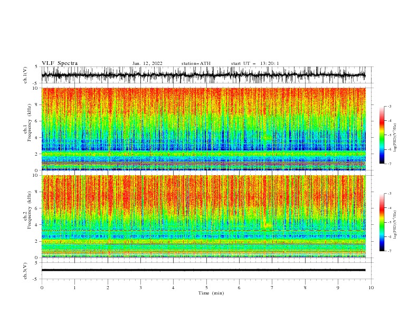Image resolution: width=418 pixels, height=323 pixels.
Task: Click the "-3" tick on ch.1 colorbar
Action: (389, 106)
